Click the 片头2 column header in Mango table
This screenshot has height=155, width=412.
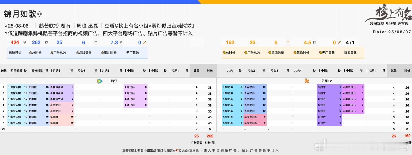(251, 71)
